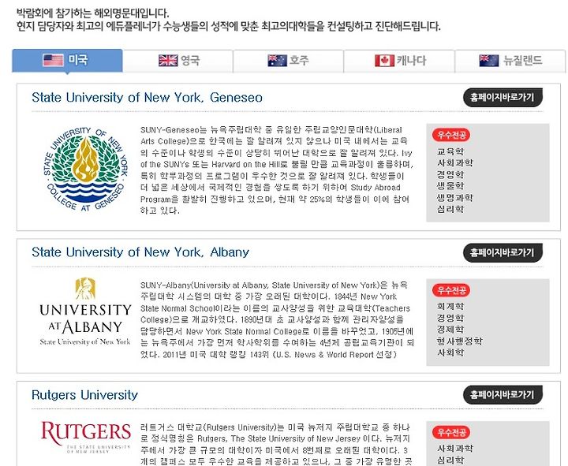Select 회계학 in Albany majors list

pos(450,306)
